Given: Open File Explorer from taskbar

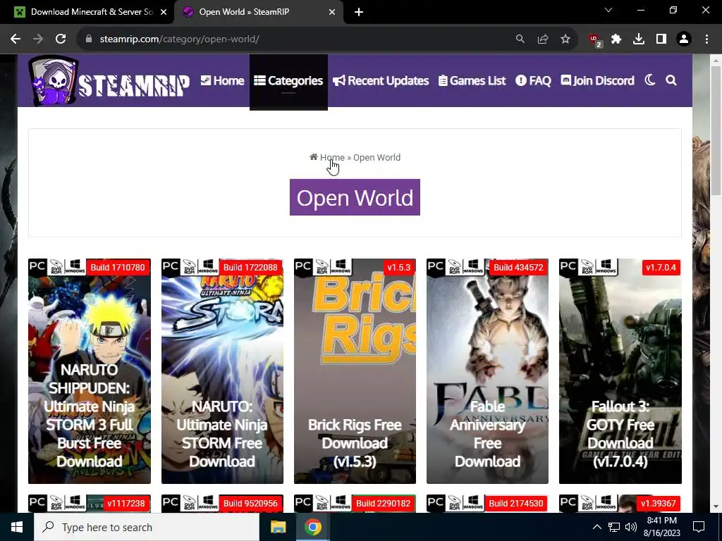Looking at the screenshot, I should click(278, 527).
